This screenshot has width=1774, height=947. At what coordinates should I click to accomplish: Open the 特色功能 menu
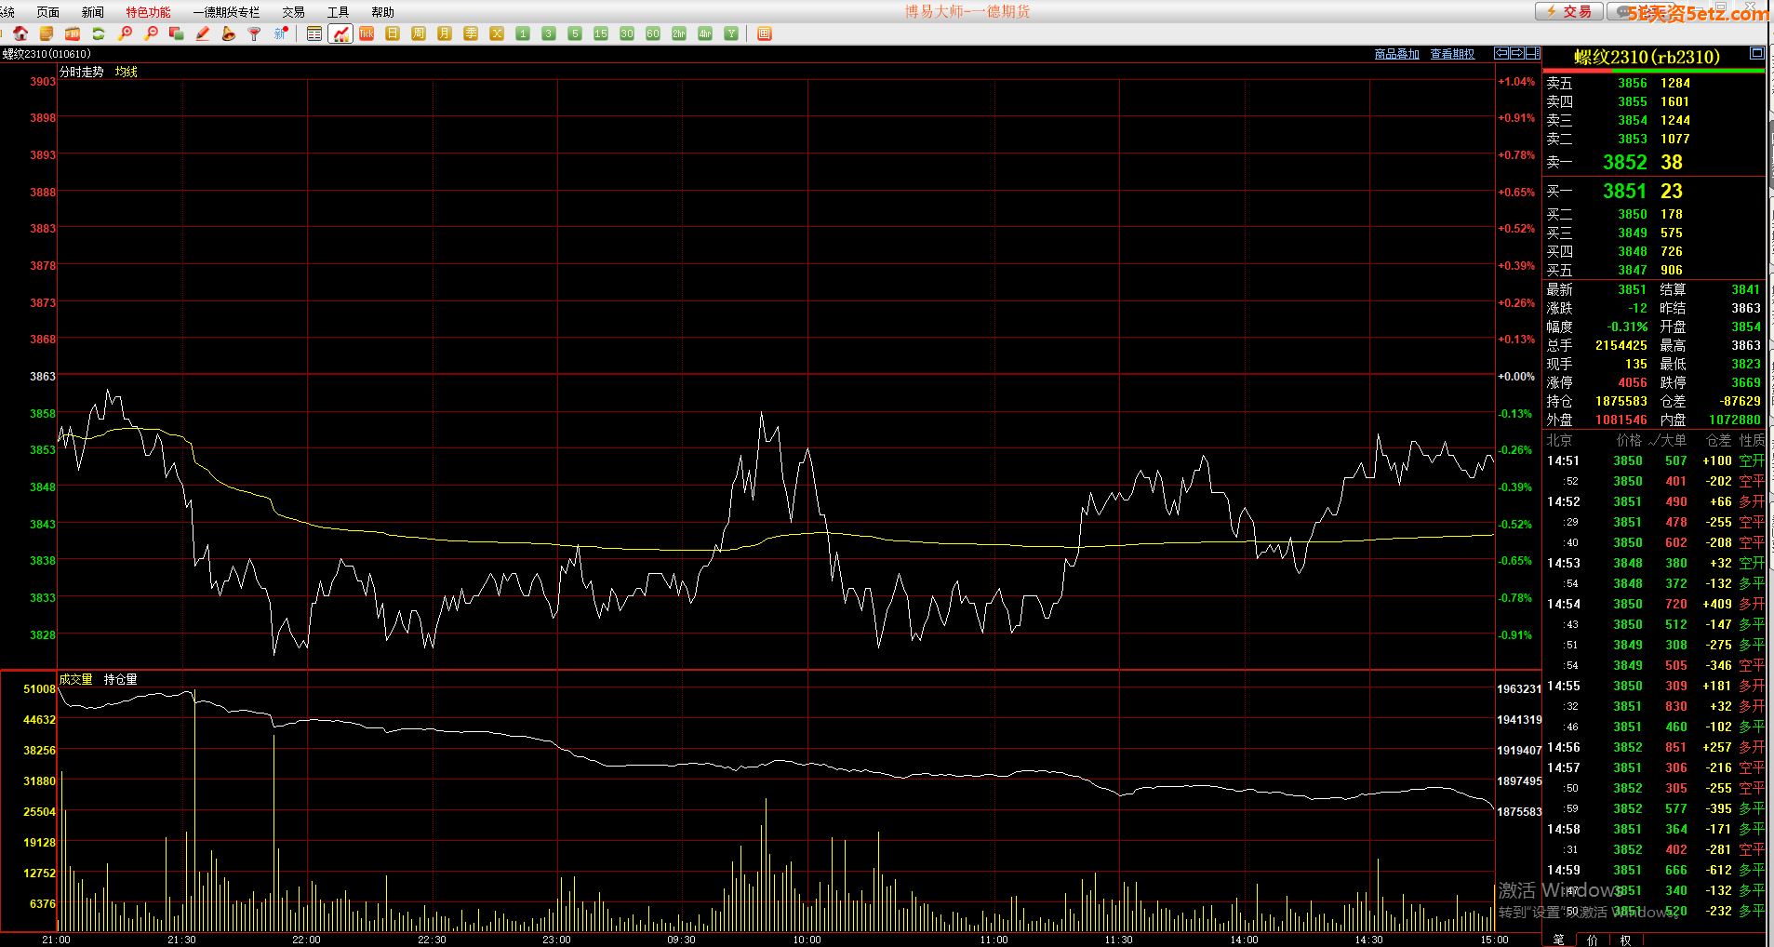148,12
